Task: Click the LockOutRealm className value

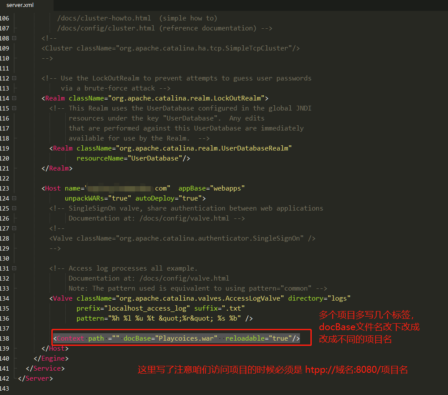Action: click(x=186, y=98)
